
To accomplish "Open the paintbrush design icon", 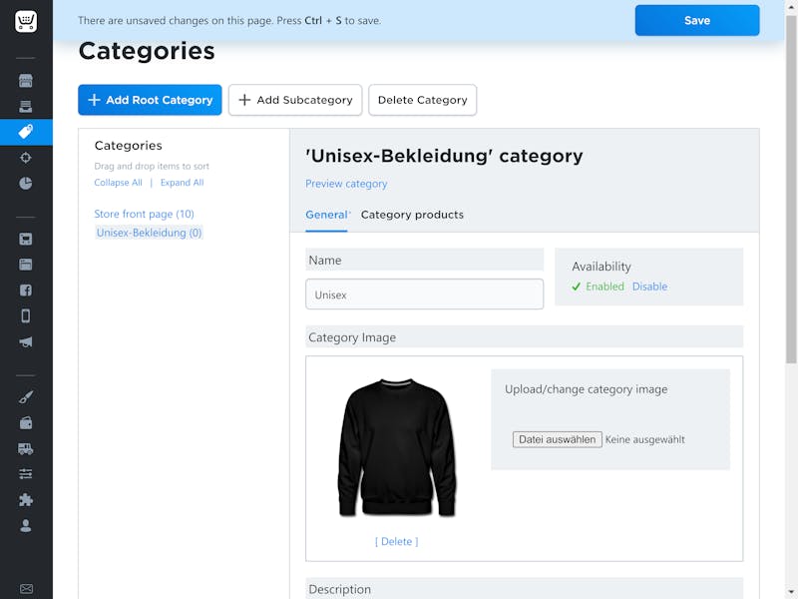I will pyautogui.click(x=26, y=396).
